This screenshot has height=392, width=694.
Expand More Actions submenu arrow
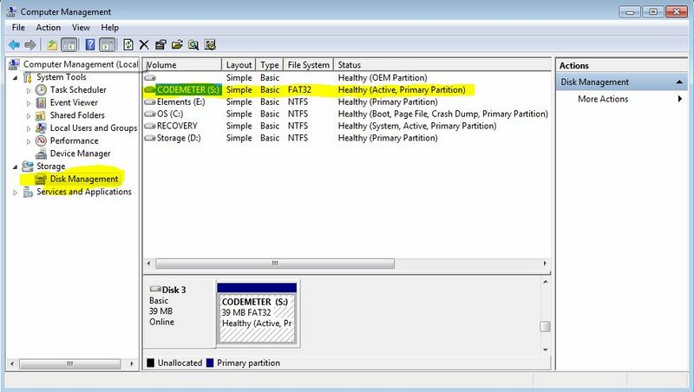[x=680, y=99]
